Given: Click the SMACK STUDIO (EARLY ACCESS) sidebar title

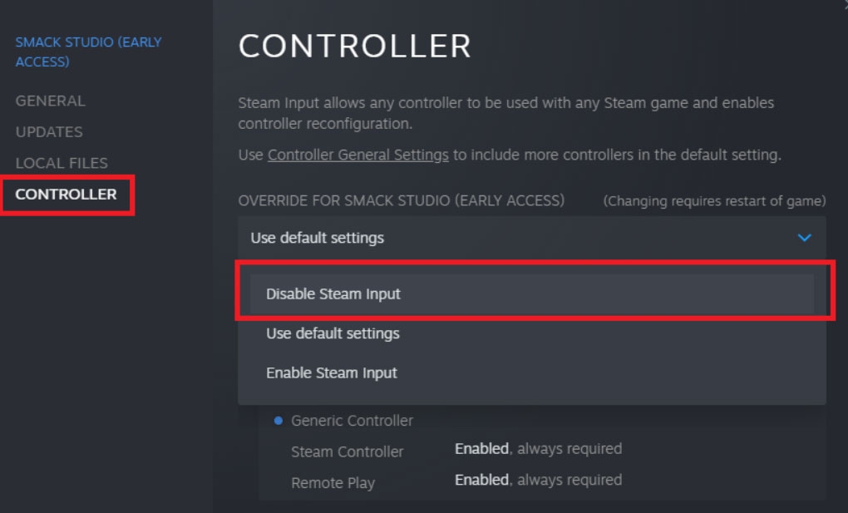Looking at the screenshot, I should pos(88,52).
